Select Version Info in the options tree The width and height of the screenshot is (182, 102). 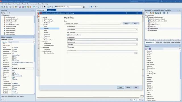point(47,34)
